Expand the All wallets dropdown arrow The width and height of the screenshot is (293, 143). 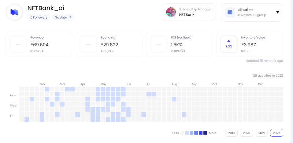point(278,12)
